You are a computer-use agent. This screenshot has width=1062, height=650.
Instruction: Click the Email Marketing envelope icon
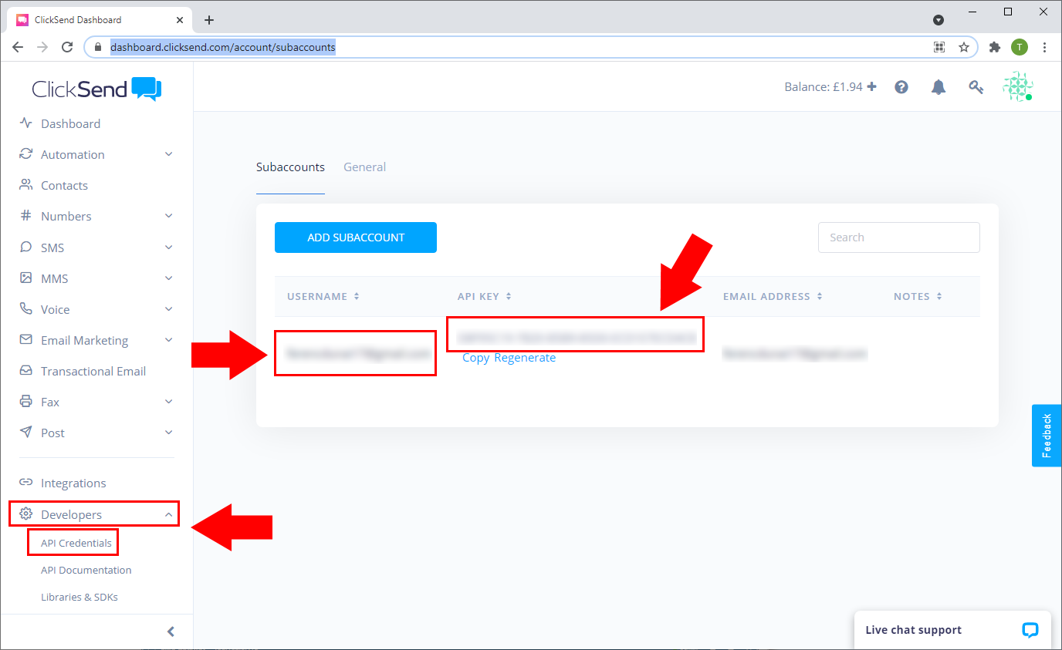[x=26, y=339]
